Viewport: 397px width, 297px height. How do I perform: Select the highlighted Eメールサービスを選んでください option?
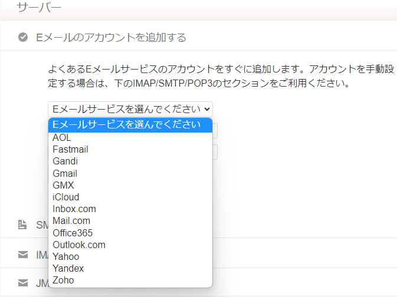coord(130,125)
